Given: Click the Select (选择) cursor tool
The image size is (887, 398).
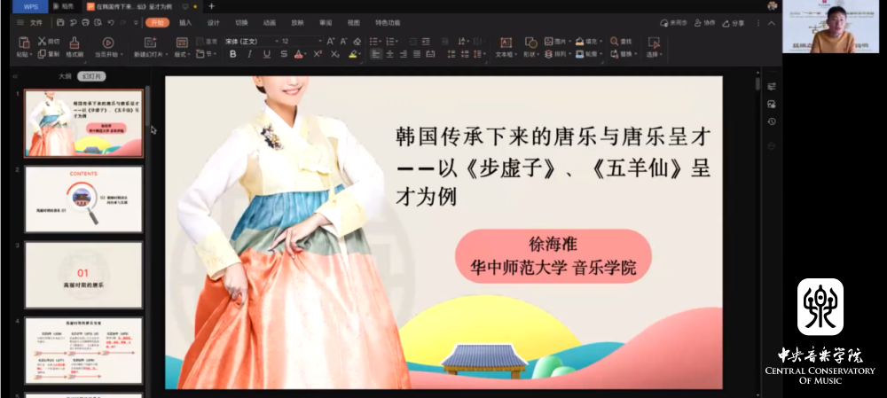Looking at the screenshot, I should click(654, 43).
